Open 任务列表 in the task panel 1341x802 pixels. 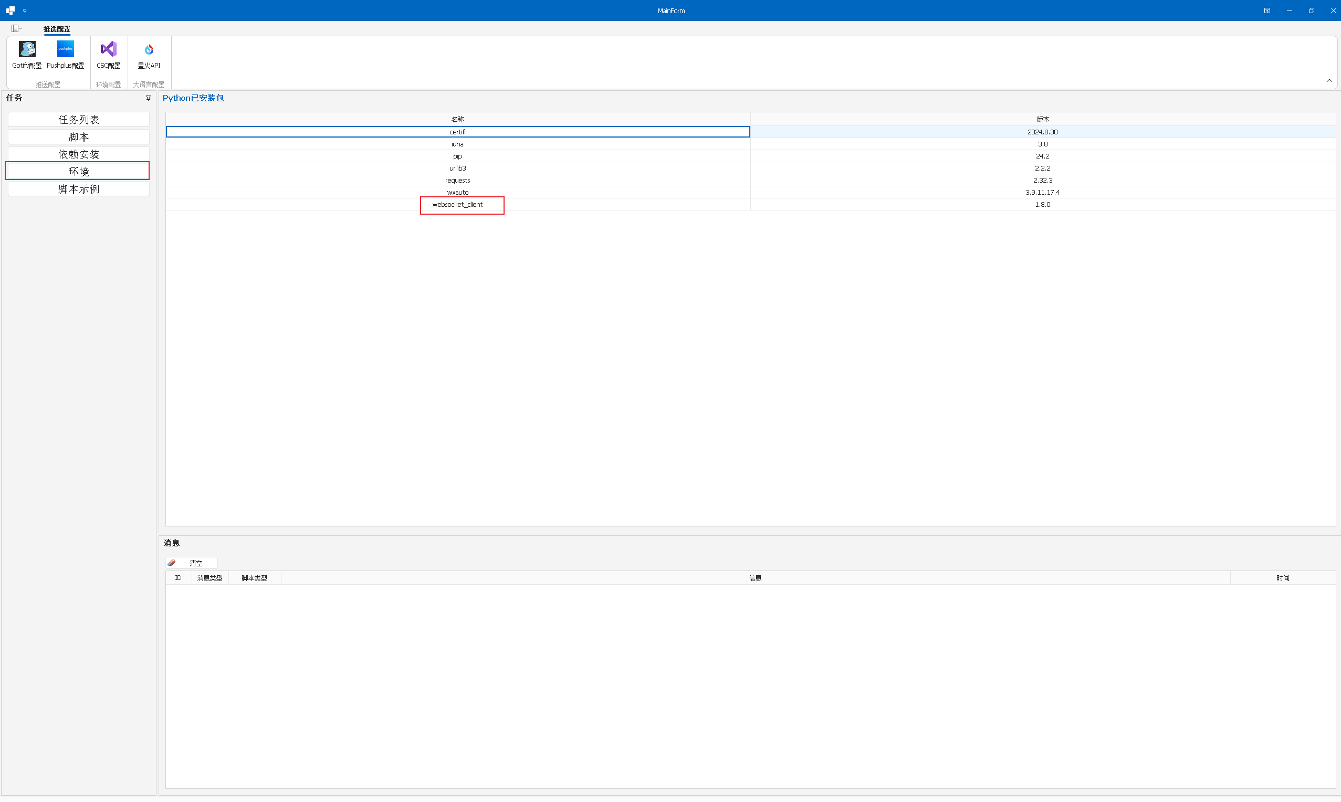click(79, 120)
